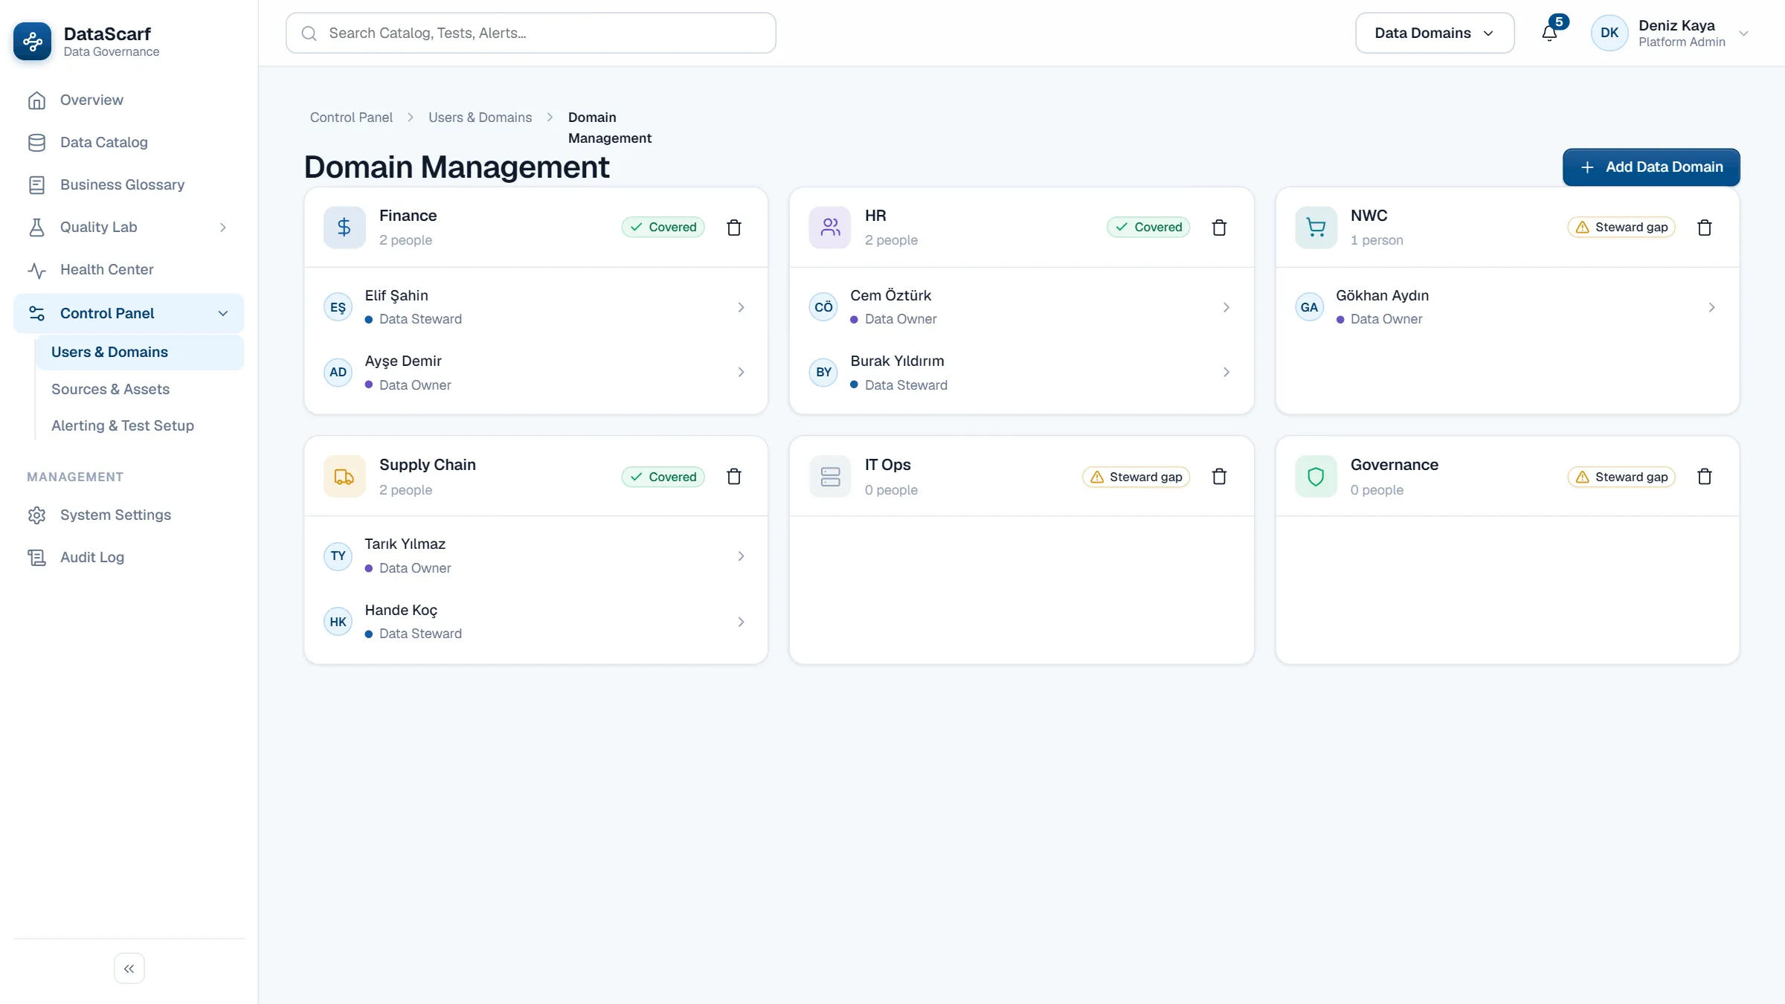Select Alerting & Test Setup submenu item

[140, 425]
